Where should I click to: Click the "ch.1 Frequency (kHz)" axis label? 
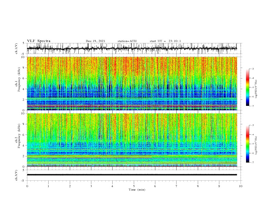coord(18,79)
